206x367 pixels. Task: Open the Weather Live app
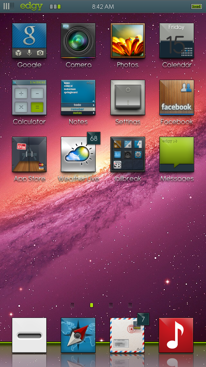pos(78,154)
